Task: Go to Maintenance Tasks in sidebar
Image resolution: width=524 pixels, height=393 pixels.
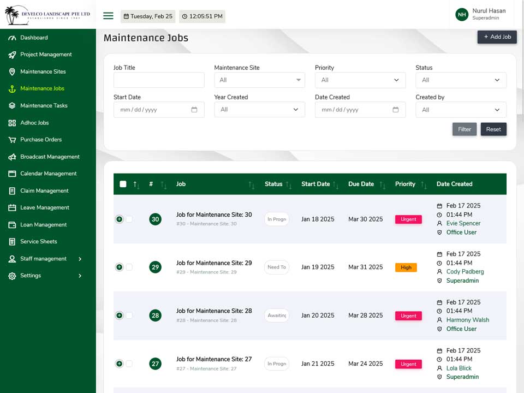Action: 44,105
